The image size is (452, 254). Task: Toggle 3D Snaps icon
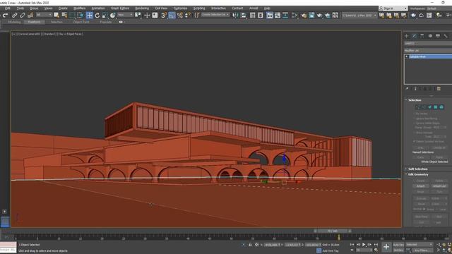pyautogui.click(x=164, y=16)
